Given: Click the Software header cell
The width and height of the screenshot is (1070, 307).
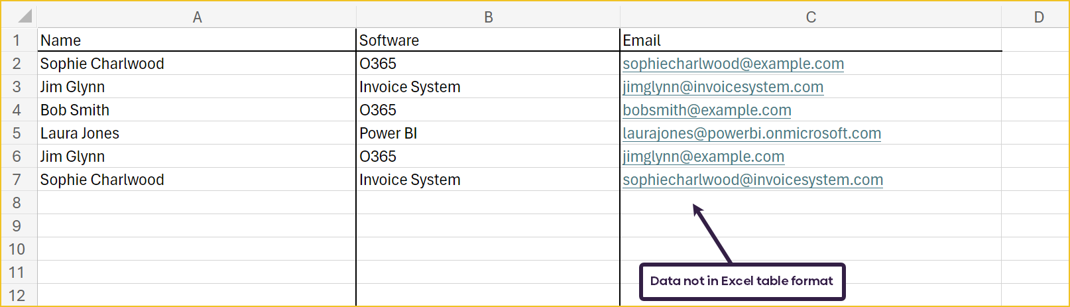Looking at the screenshot, I should coord(488,40).
